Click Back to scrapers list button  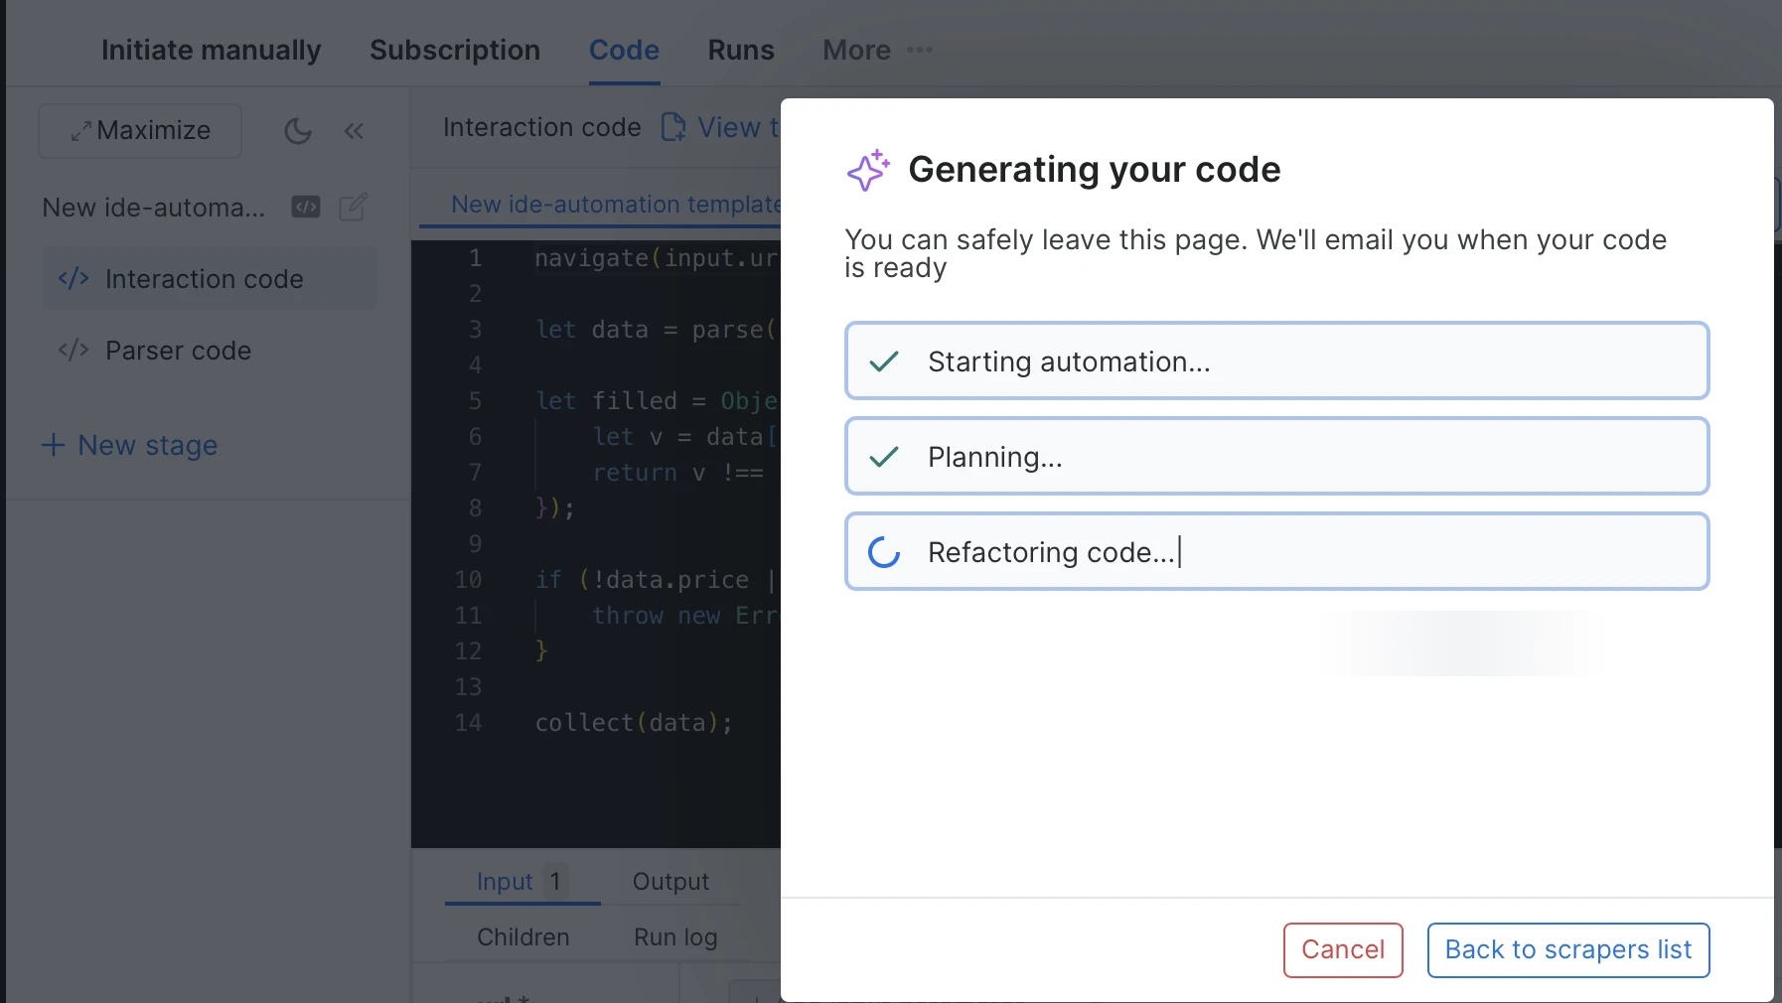click(x=1568, y=950)
